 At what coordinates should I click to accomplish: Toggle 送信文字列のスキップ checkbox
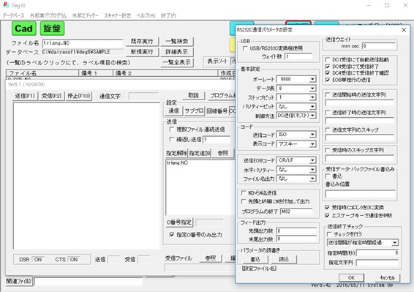pos(328,130)
